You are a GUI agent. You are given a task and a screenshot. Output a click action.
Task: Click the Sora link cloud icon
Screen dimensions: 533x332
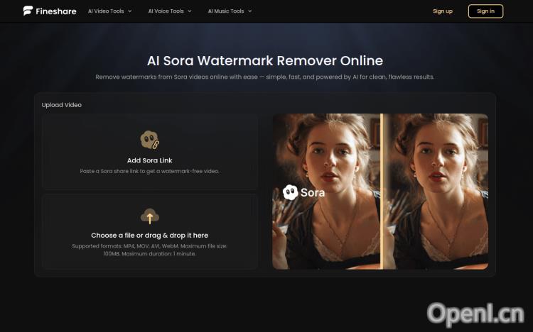tap(149, 140)
